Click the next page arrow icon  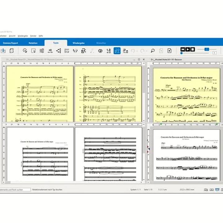169,51
